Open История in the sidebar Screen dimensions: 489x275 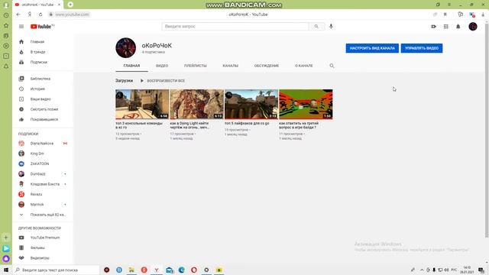(43, 89)
